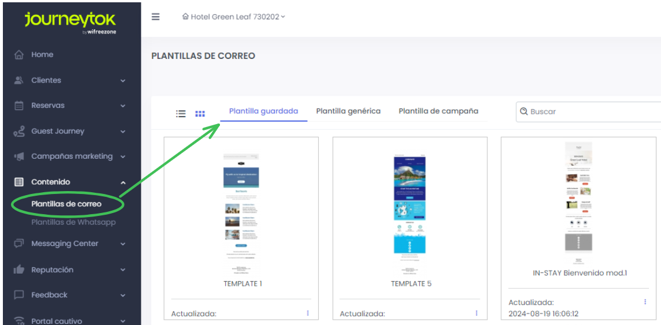Open three-dot menu on TEMPLATE 1 card
The height and width of the screenshot is (325, 661).
pyautogui.click(x=308, y=313)
